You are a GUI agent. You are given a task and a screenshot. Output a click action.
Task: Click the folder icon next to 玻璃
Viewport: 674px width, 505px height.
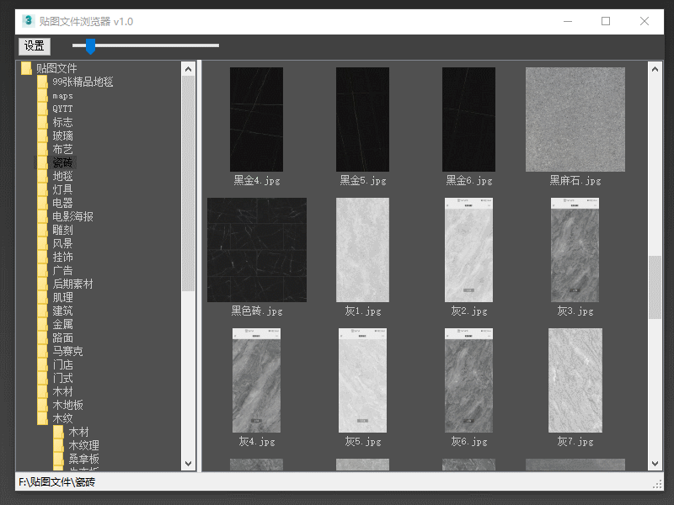[43, 136]
